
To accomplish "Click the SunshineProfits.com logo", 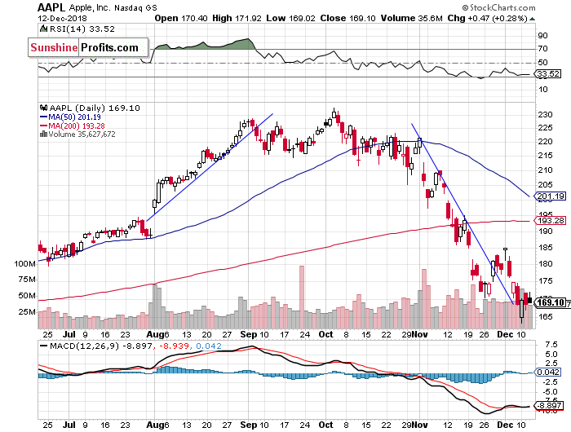I will click(88, 47).
